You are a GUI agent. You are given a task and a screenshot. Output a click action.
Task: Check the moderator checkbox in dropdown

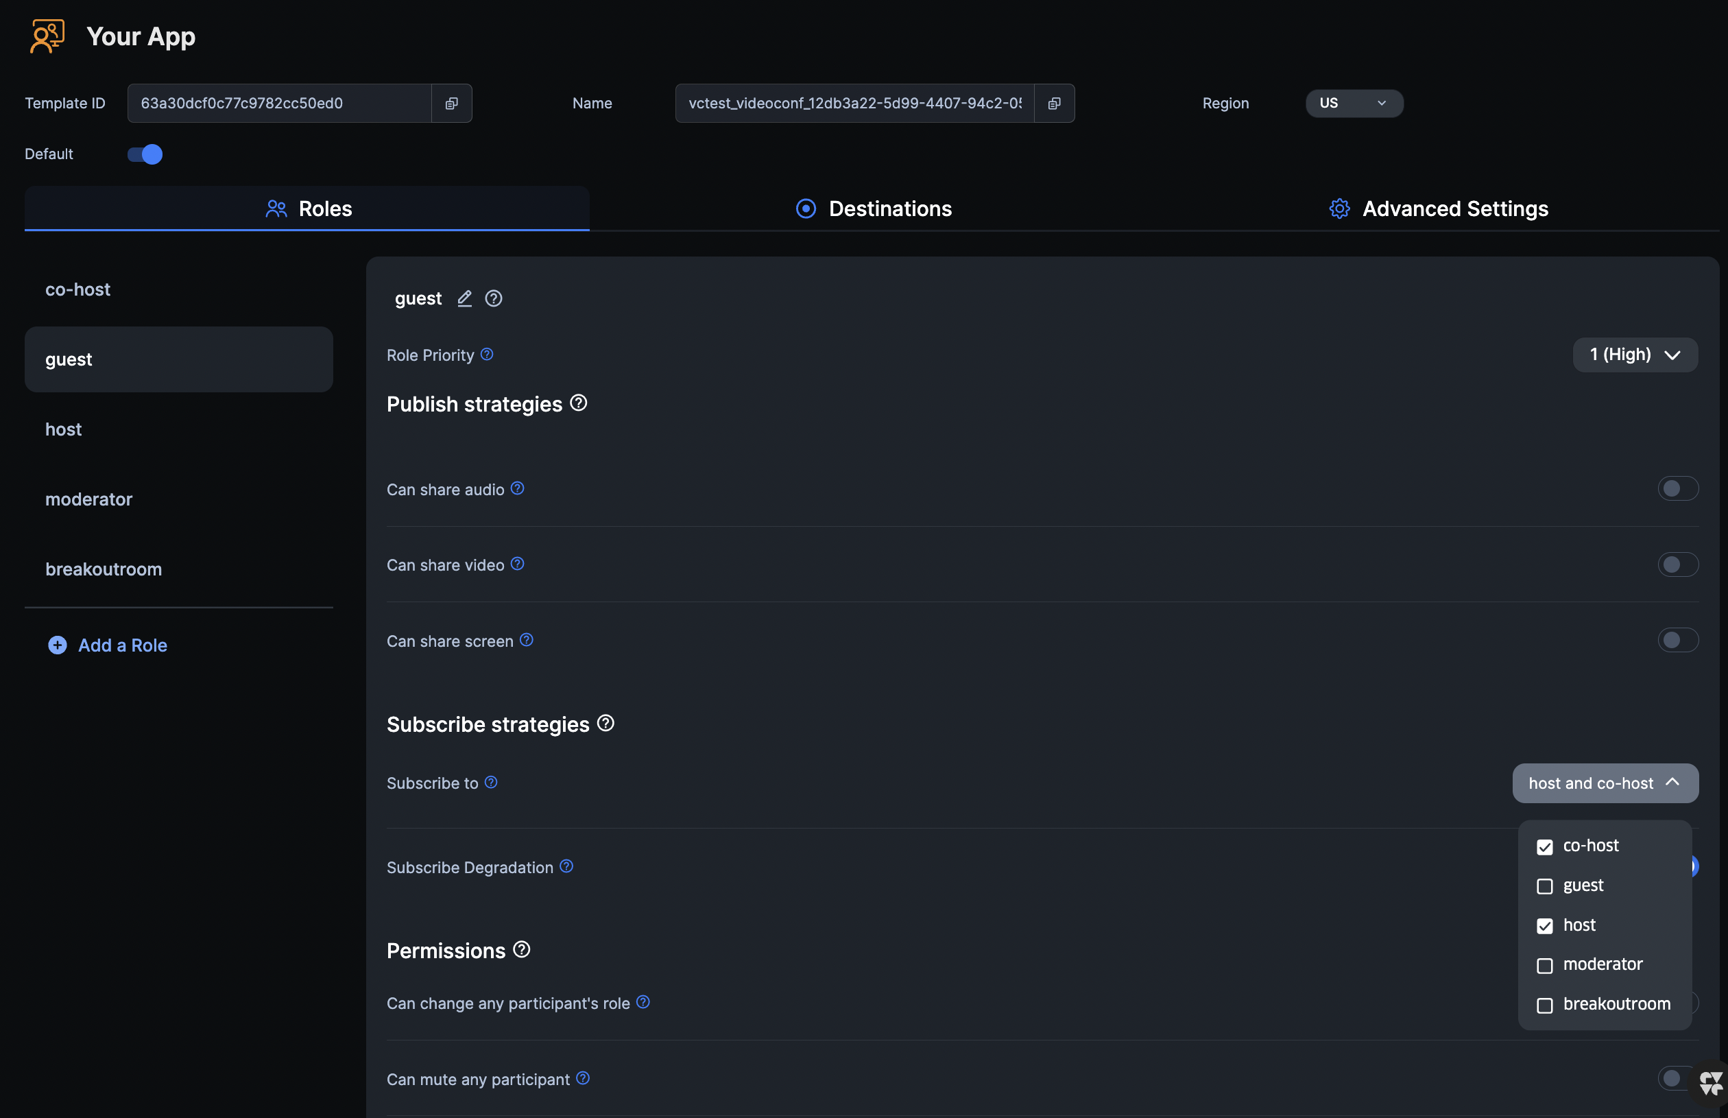click(x=1544, y=966)
